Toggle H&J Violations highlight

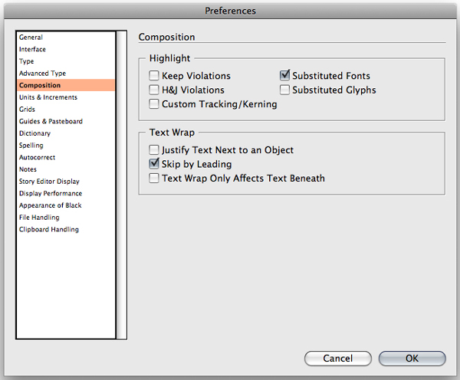154,90
